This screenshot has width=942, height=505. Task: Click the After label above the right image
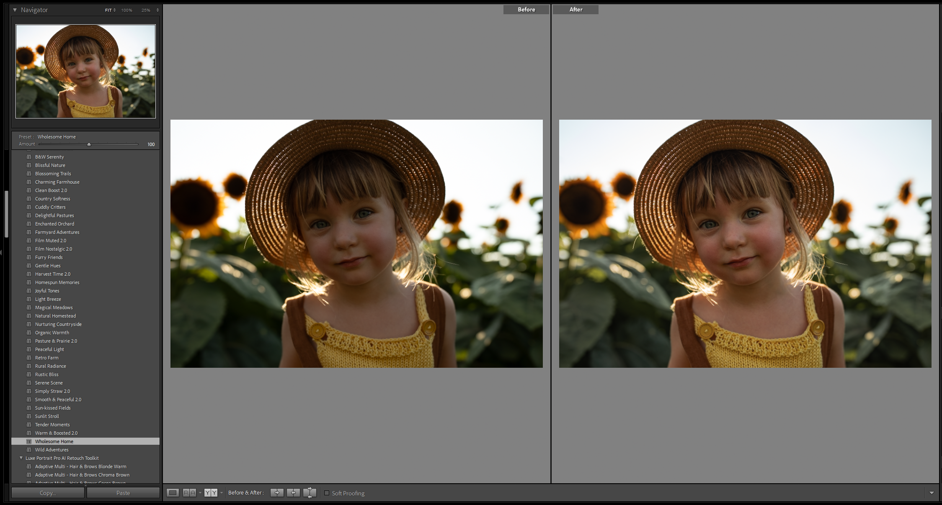click(576, 9)
